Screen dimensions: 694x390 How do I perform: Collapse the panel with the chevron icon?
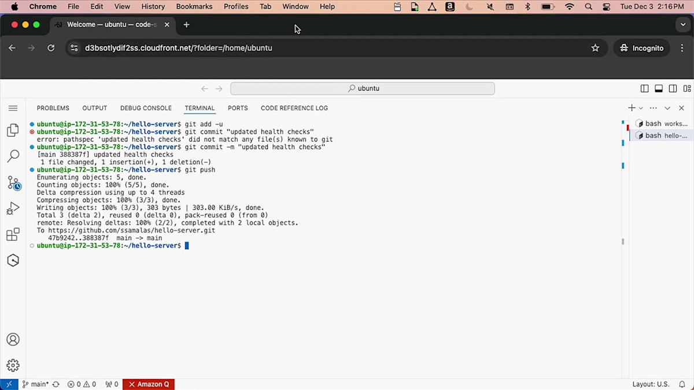point(667,108)
